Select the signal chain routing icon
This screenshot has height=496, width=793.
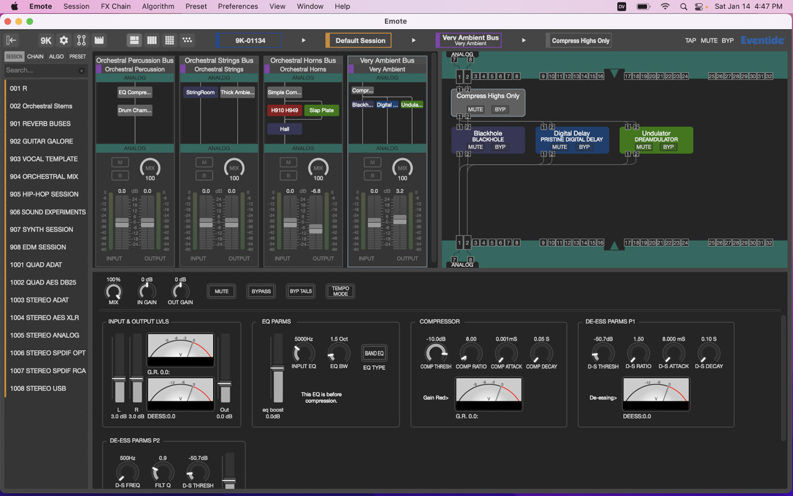[82, 40]
